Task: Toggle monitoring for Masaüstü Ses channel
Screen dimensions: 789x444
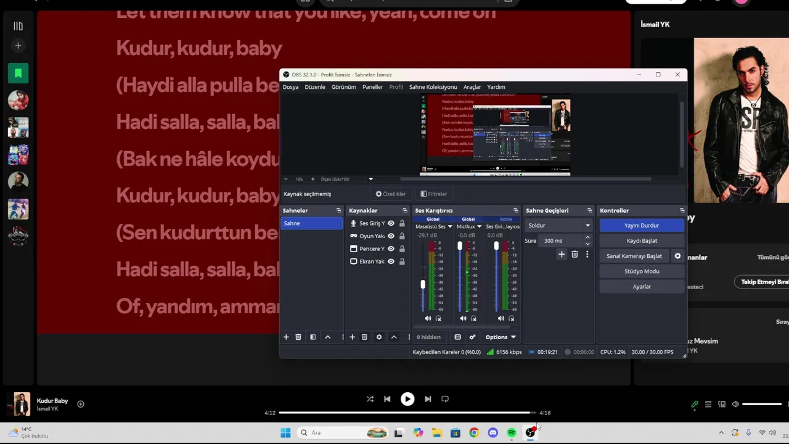Action: 438,319
